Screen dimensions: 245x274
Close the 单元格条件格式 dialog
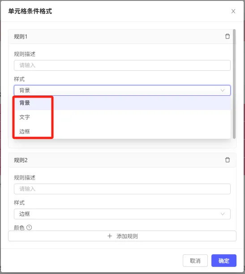[x=233, y=11]
